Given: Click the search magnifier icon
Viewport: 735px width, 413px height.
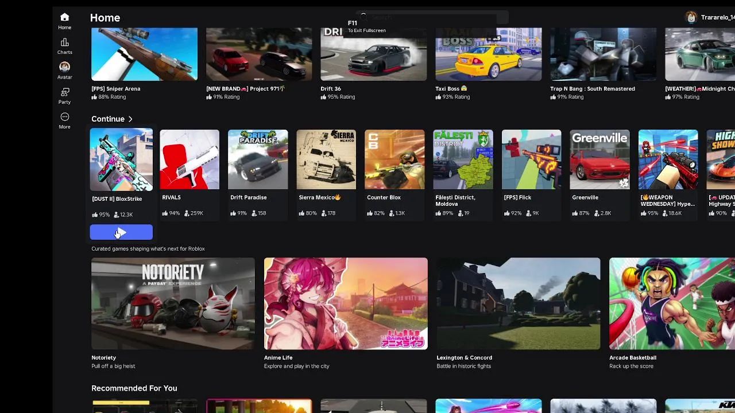Looking at the screenshot, I should pyautogui.click(x=363, y=17).
